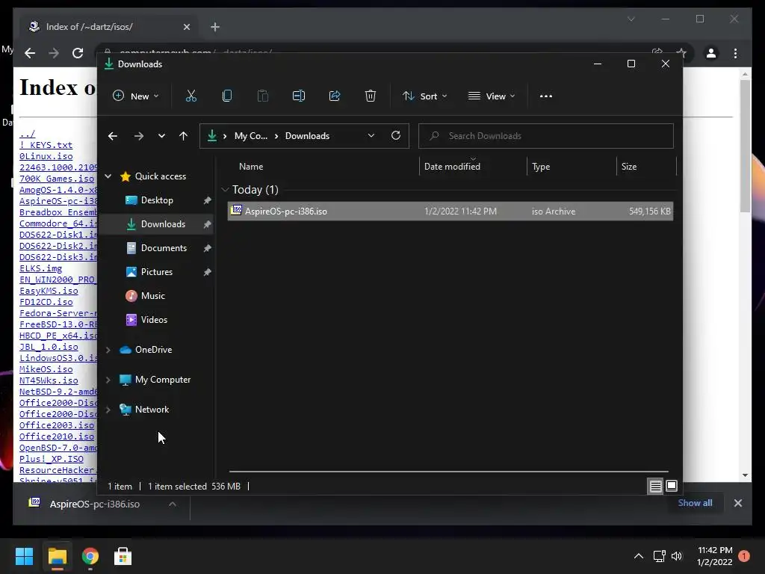Image resolution: width=765 pixels, height=574 pixels.
Task: Select the AspireOS-pc-i386.iso file row
Action: [450, 212]
